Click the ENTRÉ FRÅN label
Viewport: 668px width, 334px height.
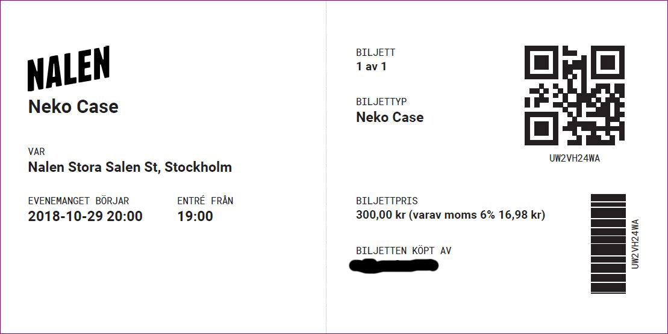(x=205, y=201)
